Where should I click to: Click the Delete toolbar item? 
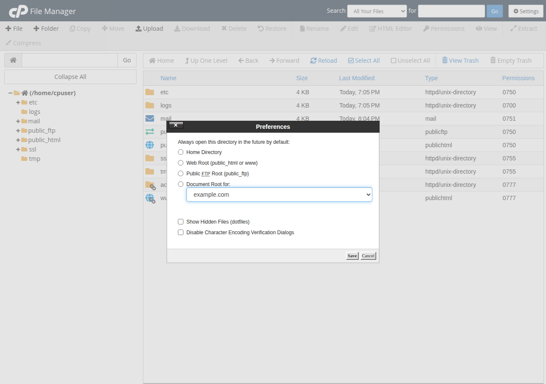234,29
